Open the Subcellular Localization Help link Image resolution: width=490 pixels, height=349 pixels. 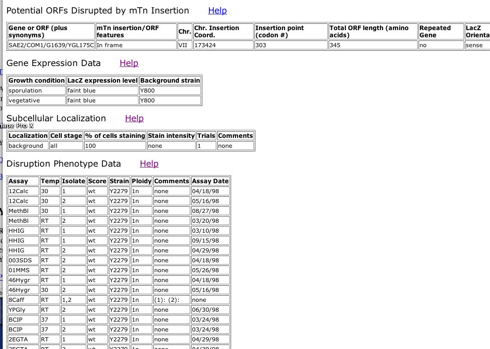click(x=134, y=119)
